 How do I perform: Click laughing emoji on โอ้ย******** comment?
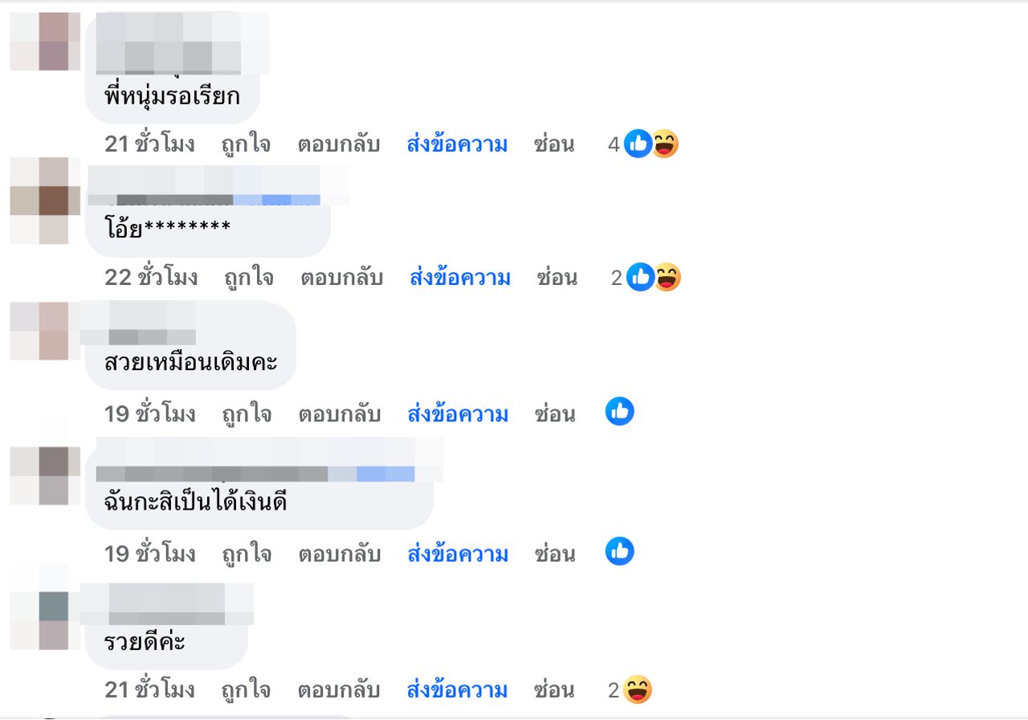pos(667,277)
